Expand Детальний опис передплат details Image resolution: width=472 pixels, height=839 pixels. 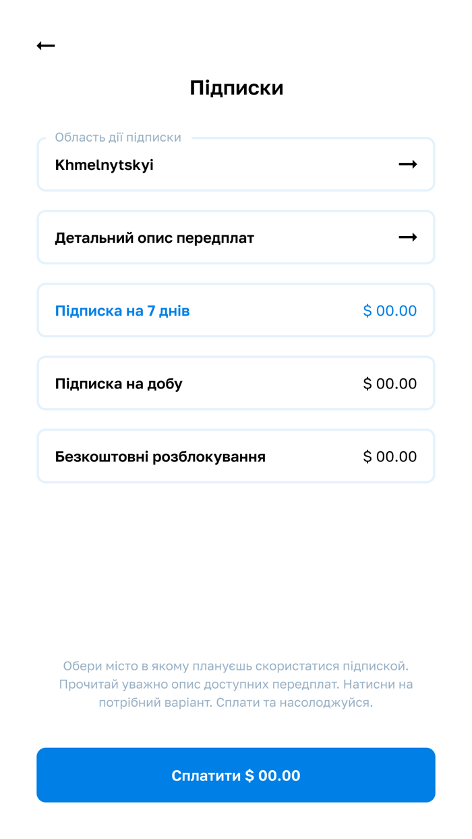236,237
